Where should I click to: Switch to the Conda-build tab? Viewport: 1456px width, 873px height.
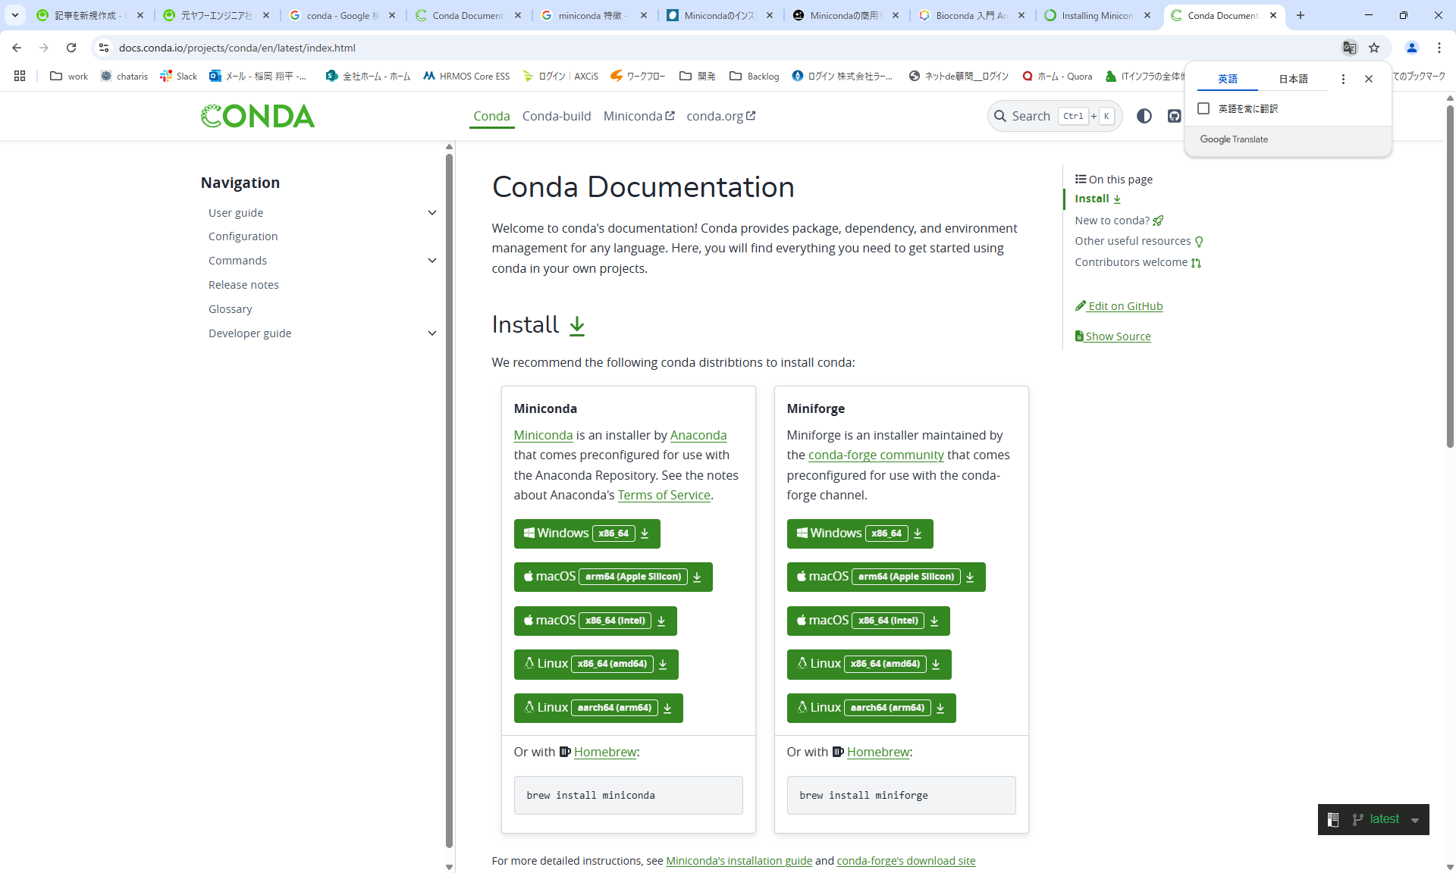tap(556, 116)
